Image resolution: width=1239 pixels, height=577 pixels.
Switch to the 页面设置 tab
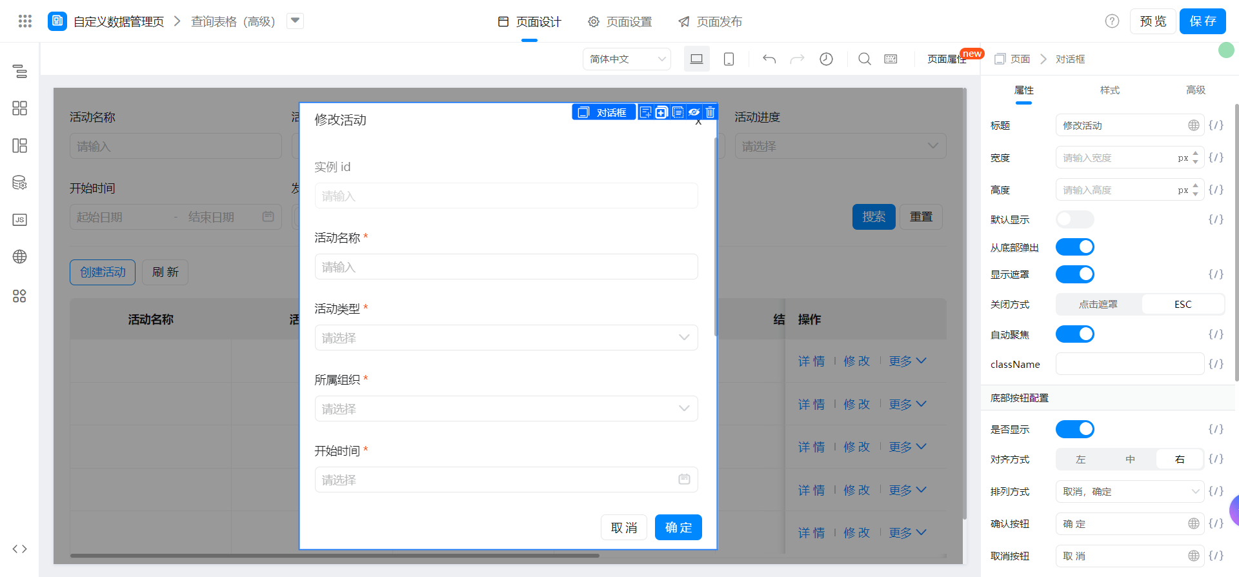[x=620, y=22]
